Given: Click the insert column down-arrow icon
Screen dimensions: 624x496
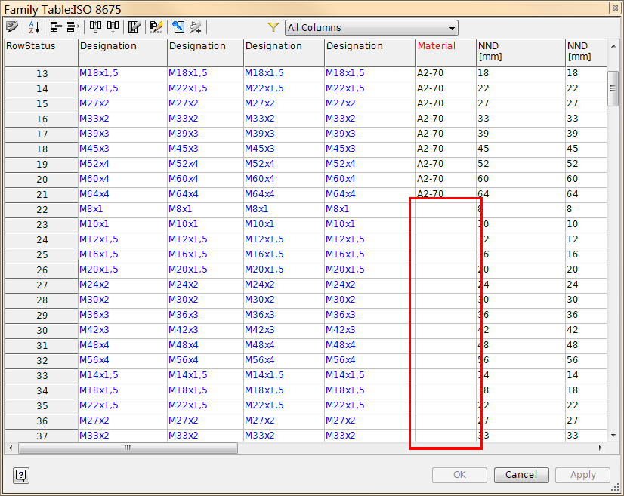Looking at the screenshot, I should point(113,27).
